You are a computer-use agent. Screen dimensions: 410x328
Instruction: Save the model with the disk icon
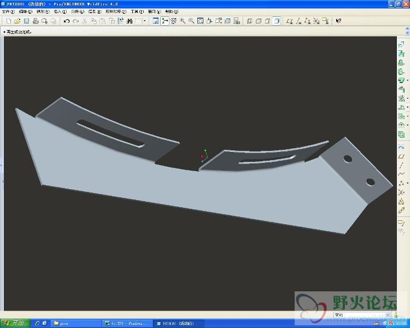[x=26, y=21]
